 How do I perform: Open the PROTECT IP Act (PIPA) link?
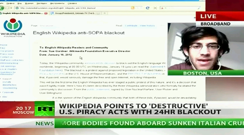coord(145,74)
